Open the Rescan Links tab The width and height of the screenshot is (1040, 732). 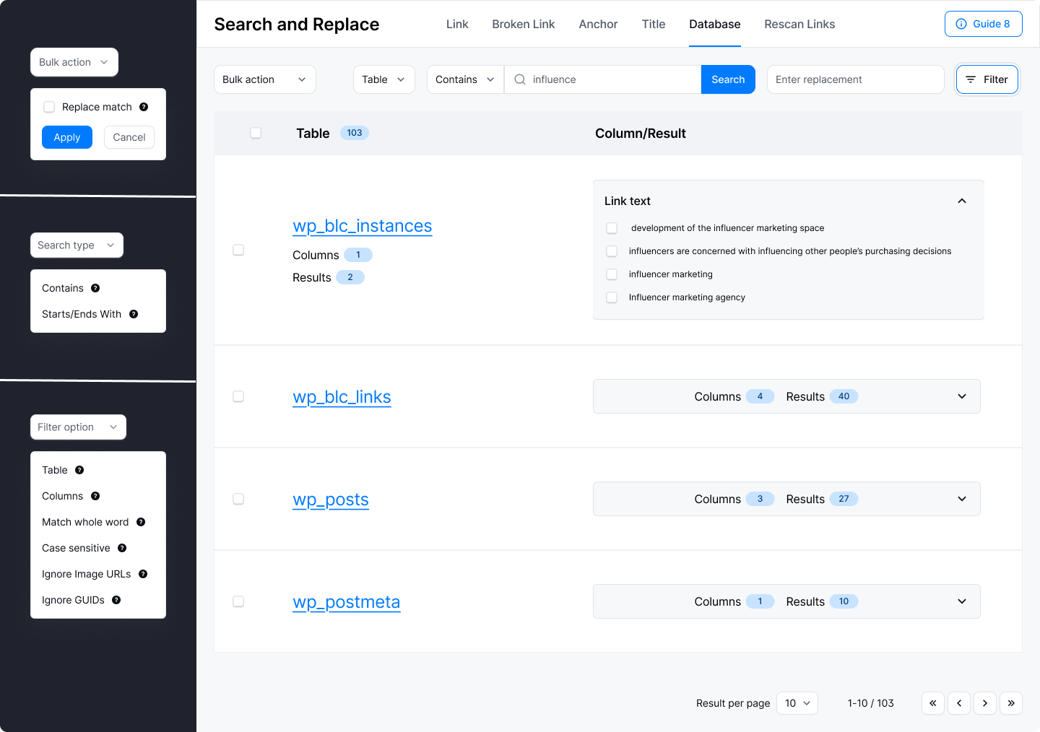[x=799, y=24]
